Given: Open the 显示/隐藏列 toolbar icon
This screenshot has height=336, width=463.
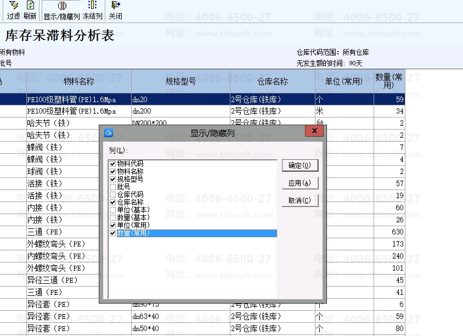Looking at the screenshot, I should 61,10.
